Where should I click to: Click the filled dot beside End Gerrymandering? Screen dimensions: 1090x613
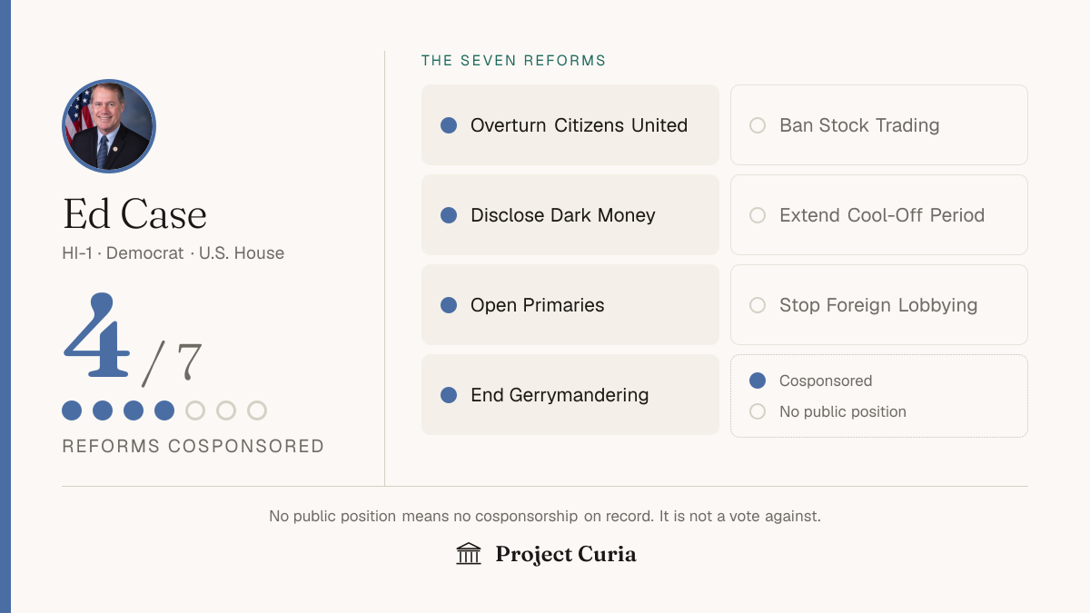(449, 395)
